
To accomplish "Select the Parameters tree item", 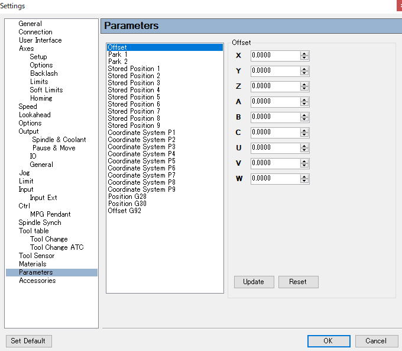I will pos(51,272).
